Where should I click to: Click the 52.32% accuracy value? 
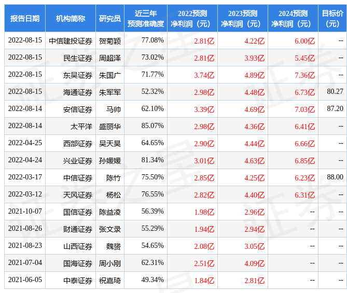click(152, 91)
